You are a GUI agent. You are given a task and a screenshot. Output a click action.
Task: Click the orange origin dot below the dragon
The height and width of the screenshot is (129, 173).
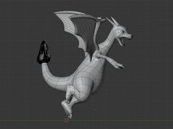click(96, 110)
